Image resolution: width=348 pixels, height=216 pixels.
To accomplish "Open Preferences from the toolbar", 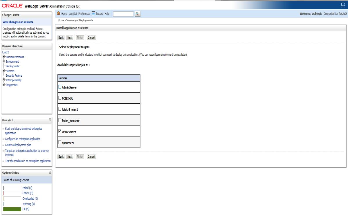I will click(x=84, y=14).
